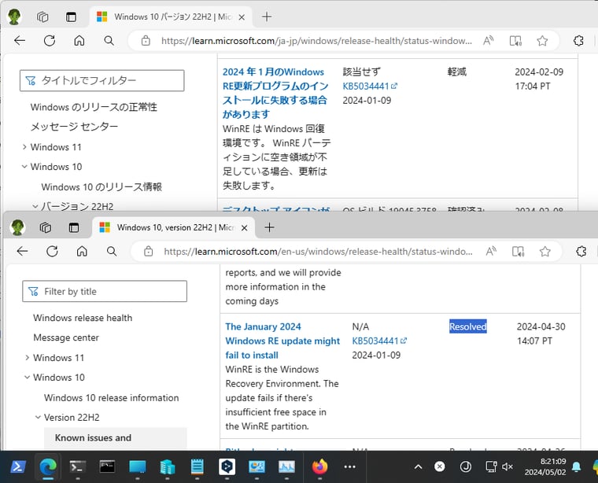Open a new tab in the English Edge window
Image resolution: width=598 pixels, height=483 pixels.
pos(270,227)
